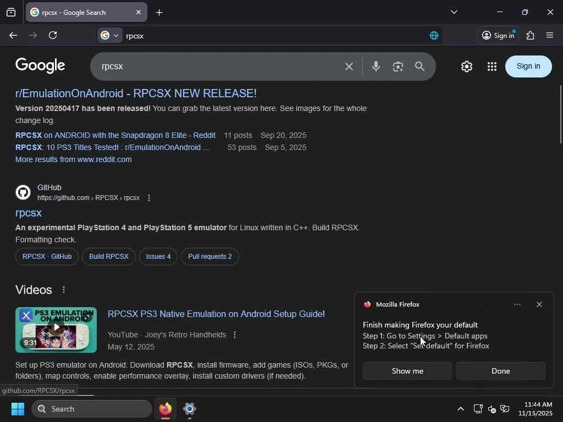Reload the current page

tap(53, 35)
